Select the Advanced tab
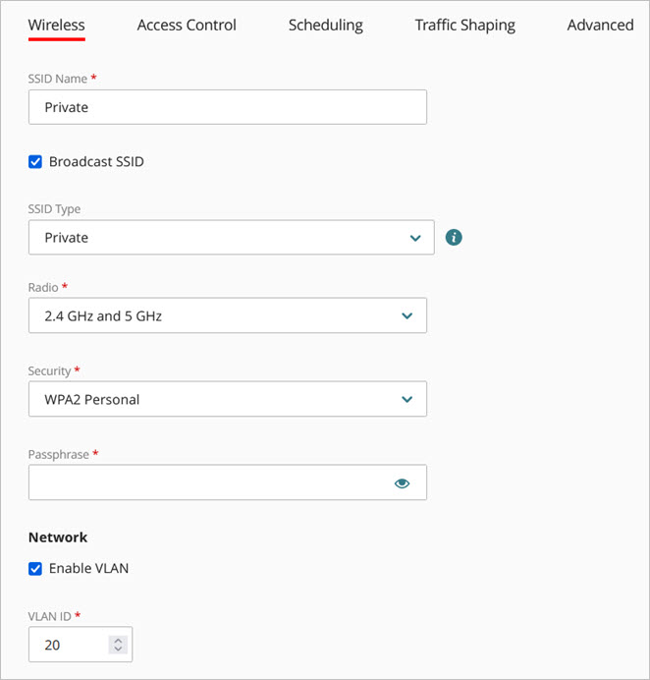Viewport: 650px width, 680px height. pos(600,26)
